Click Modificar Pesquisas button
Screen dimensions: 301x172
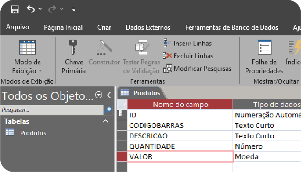click(198, 68)
